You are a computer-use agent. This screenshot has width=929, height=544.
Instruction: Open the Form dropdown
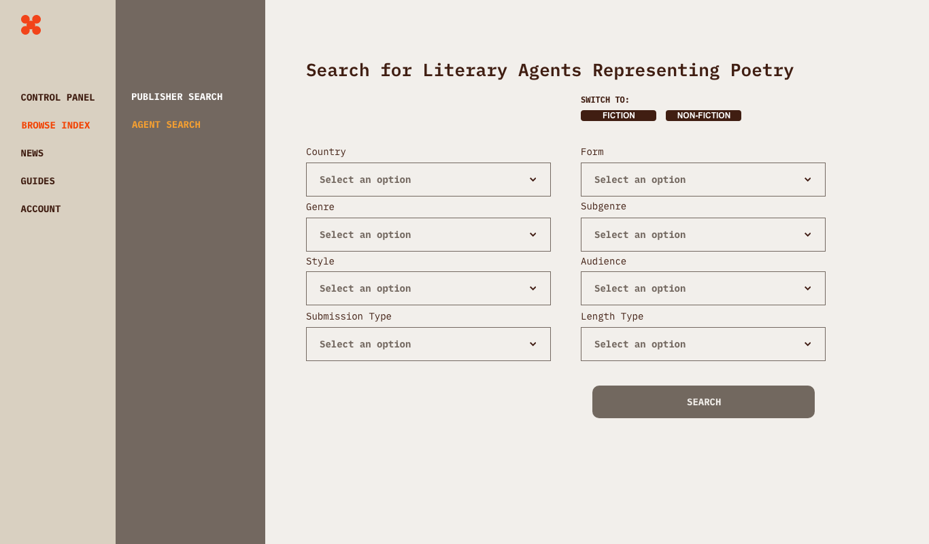703,180
